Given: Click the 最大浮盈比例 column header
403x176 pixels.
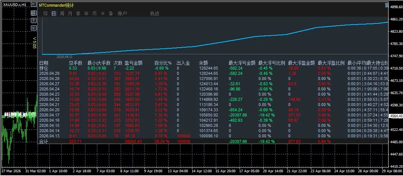Looking at the screenshot, I should click(331, 63).
